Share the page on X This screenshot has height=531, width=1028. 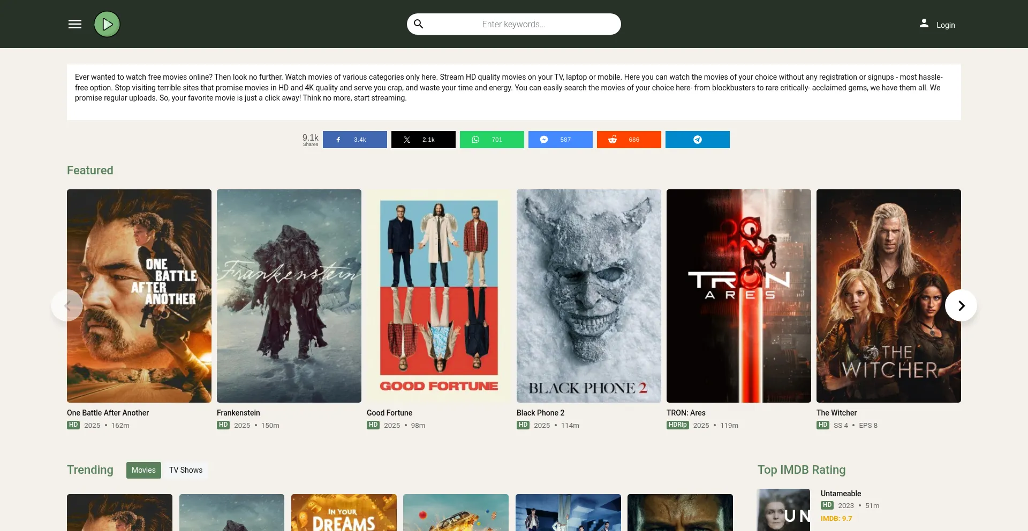coord(423,140)
